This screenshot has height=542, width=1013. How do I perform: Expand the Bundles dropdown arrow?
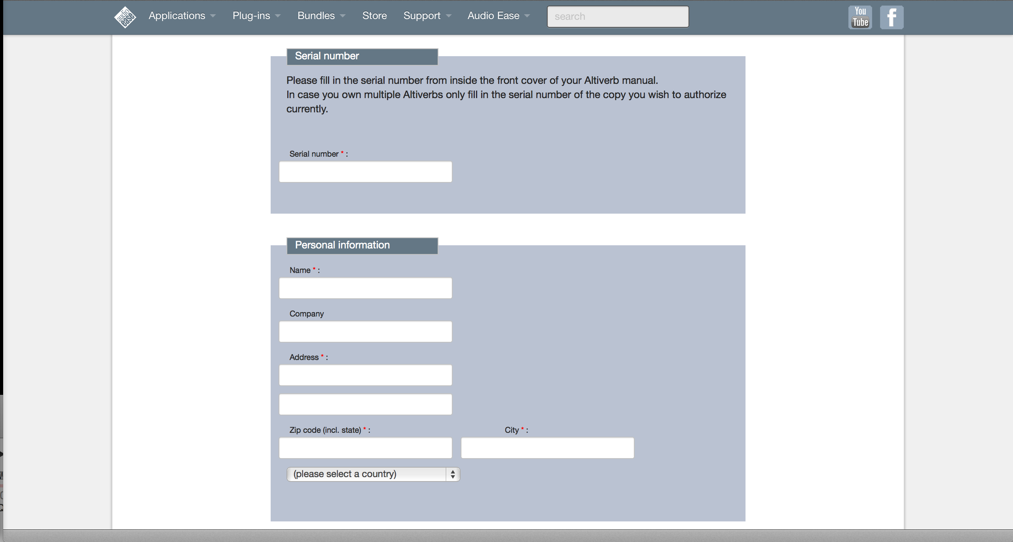[343, 16]
